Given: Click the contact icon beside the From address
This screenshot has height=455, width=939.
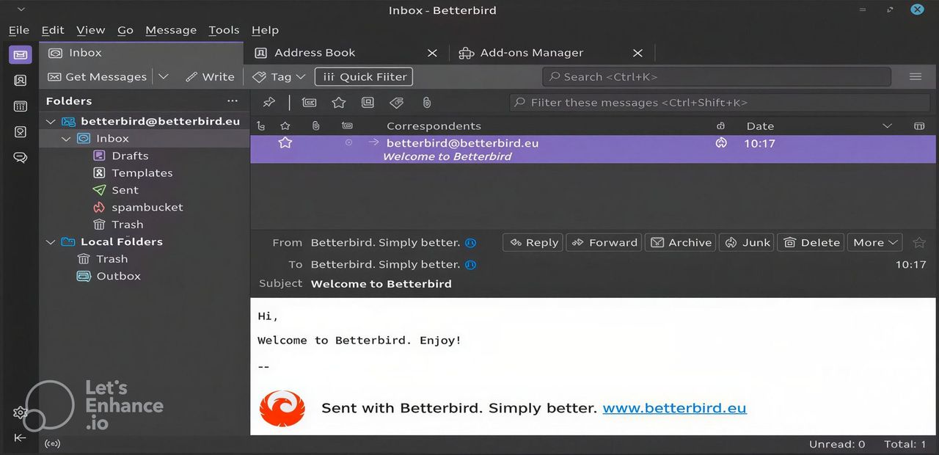Looking at the screenshot, I should [471, 243].
